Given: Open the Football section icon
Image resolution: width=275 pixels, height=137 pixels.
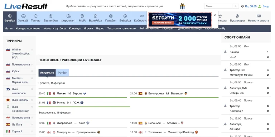Looking at the screenshot, I should pos(10,16).
